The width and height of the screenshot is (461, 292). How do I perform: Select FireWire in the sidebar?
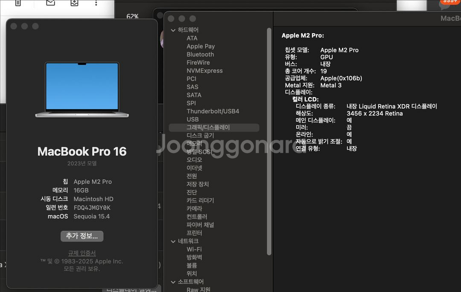(x=198, y=63)
